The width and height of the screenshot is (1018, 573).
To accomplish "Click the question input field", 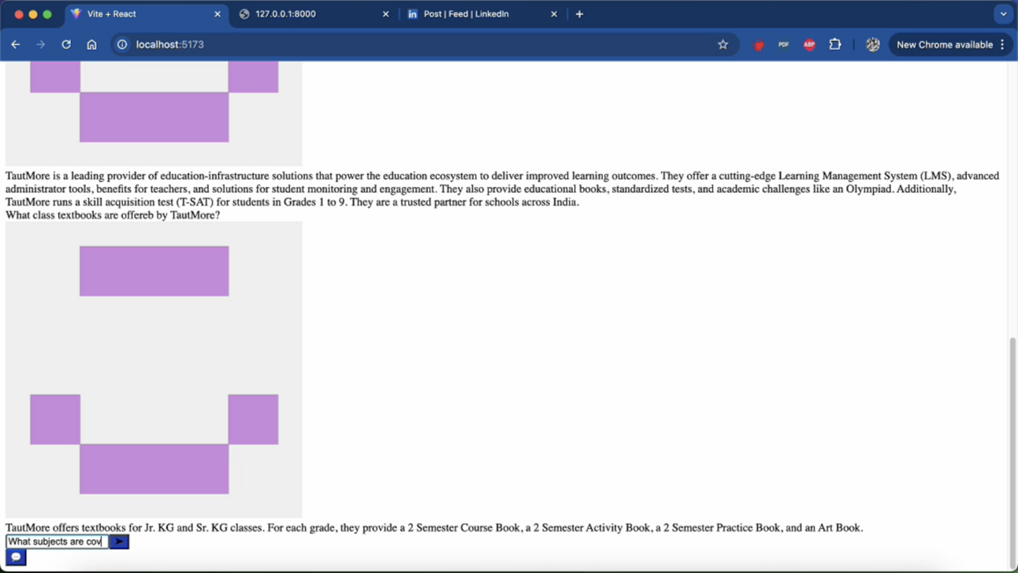I will [x=55, y=542].
